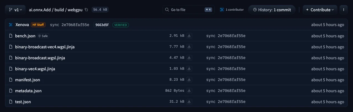Open the v1 branch dropdown
This screenshot has width=353, height=112.
coord(15,10)
